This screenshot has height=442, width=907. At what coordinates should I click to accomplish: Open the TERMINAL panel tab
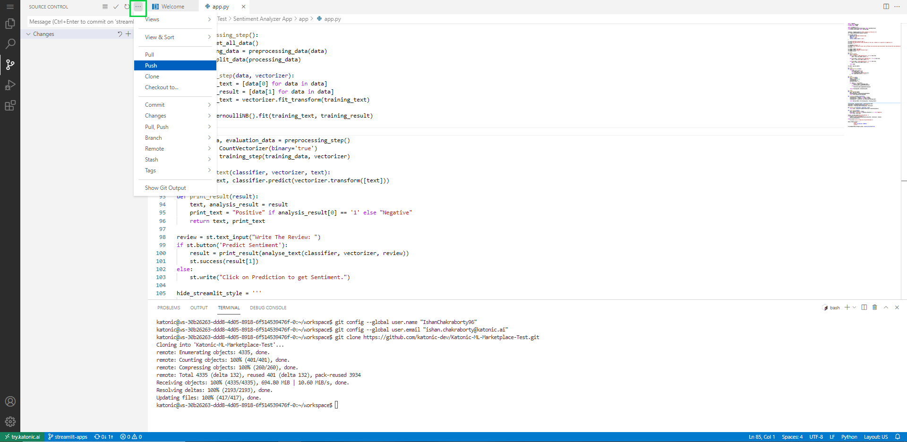click(229, 307)
